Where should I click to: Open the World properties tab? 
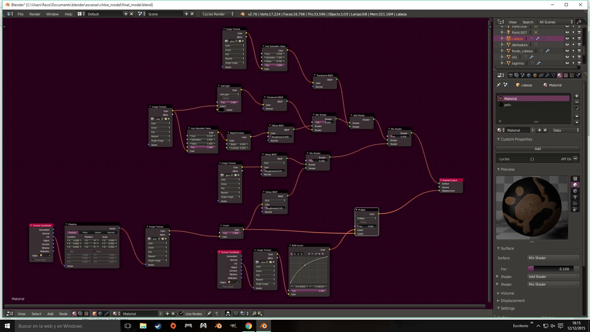(529, 75)
